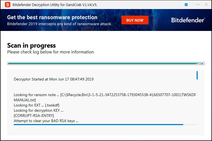Viewport: 212px width, 141px height.
Task: Click the 'MANUAL.txt]' log line
Action: [25, 100]
